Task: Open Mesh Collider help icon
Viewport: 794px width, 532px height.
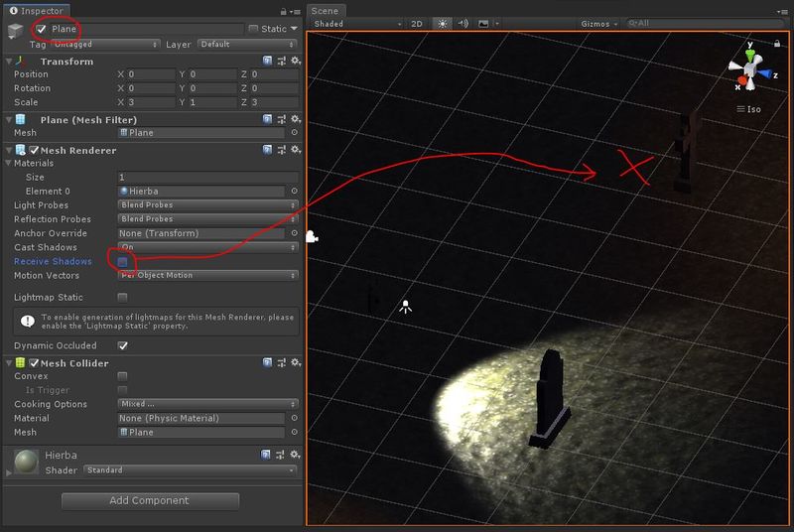Action: (267, 363)
